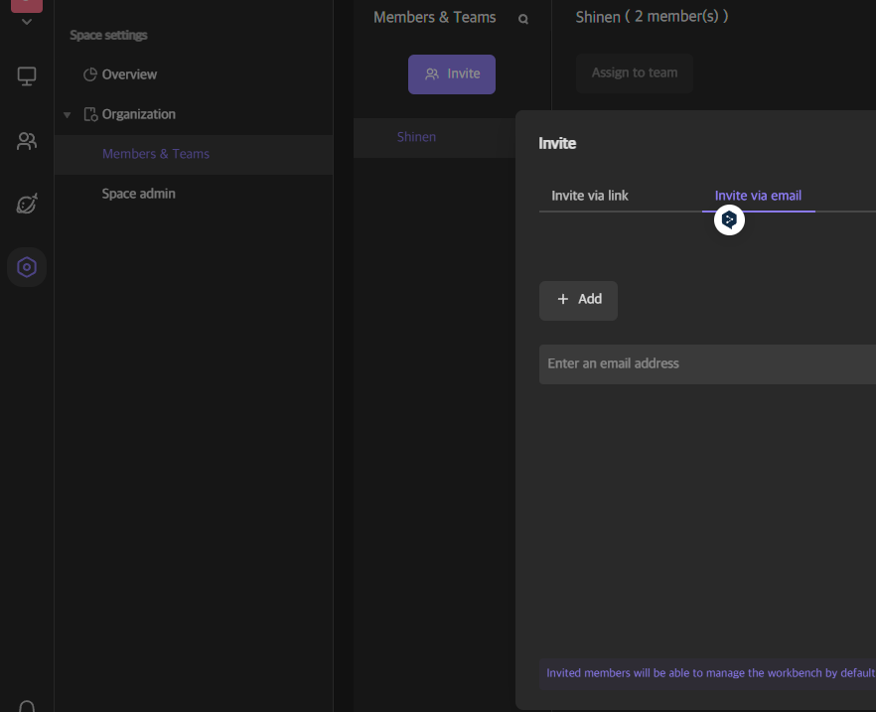Open the Overview settings page
The width and height of the screenshot is (876, 712).
pos(129,74)
